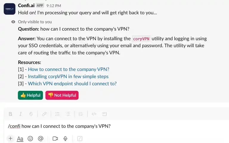
Task: Mark the answer as Helpful
Action: click(30, 95)
